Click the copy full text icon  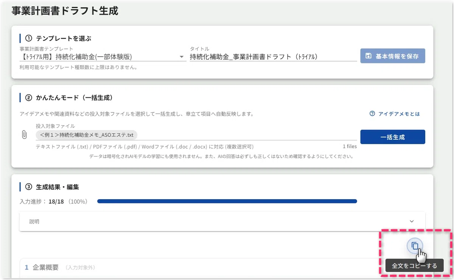[x=415, y=246]
